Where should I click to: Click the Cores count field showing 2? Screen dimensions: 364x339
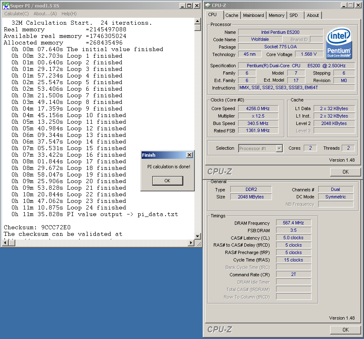tap(310, 148)
